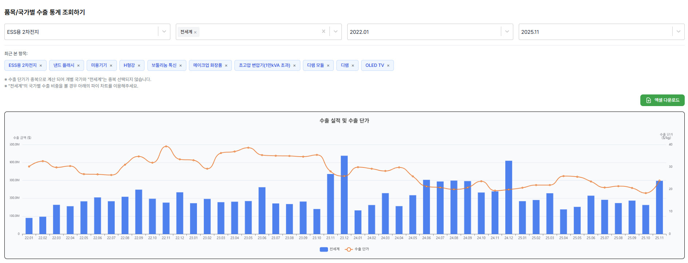Screen dimensions: 688x263
Task: Clear all selected countries with X icon
Action: 323,32
